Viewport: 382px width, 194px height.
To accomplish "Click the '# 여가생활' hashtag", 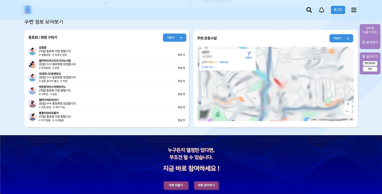I will click(45, 120).
